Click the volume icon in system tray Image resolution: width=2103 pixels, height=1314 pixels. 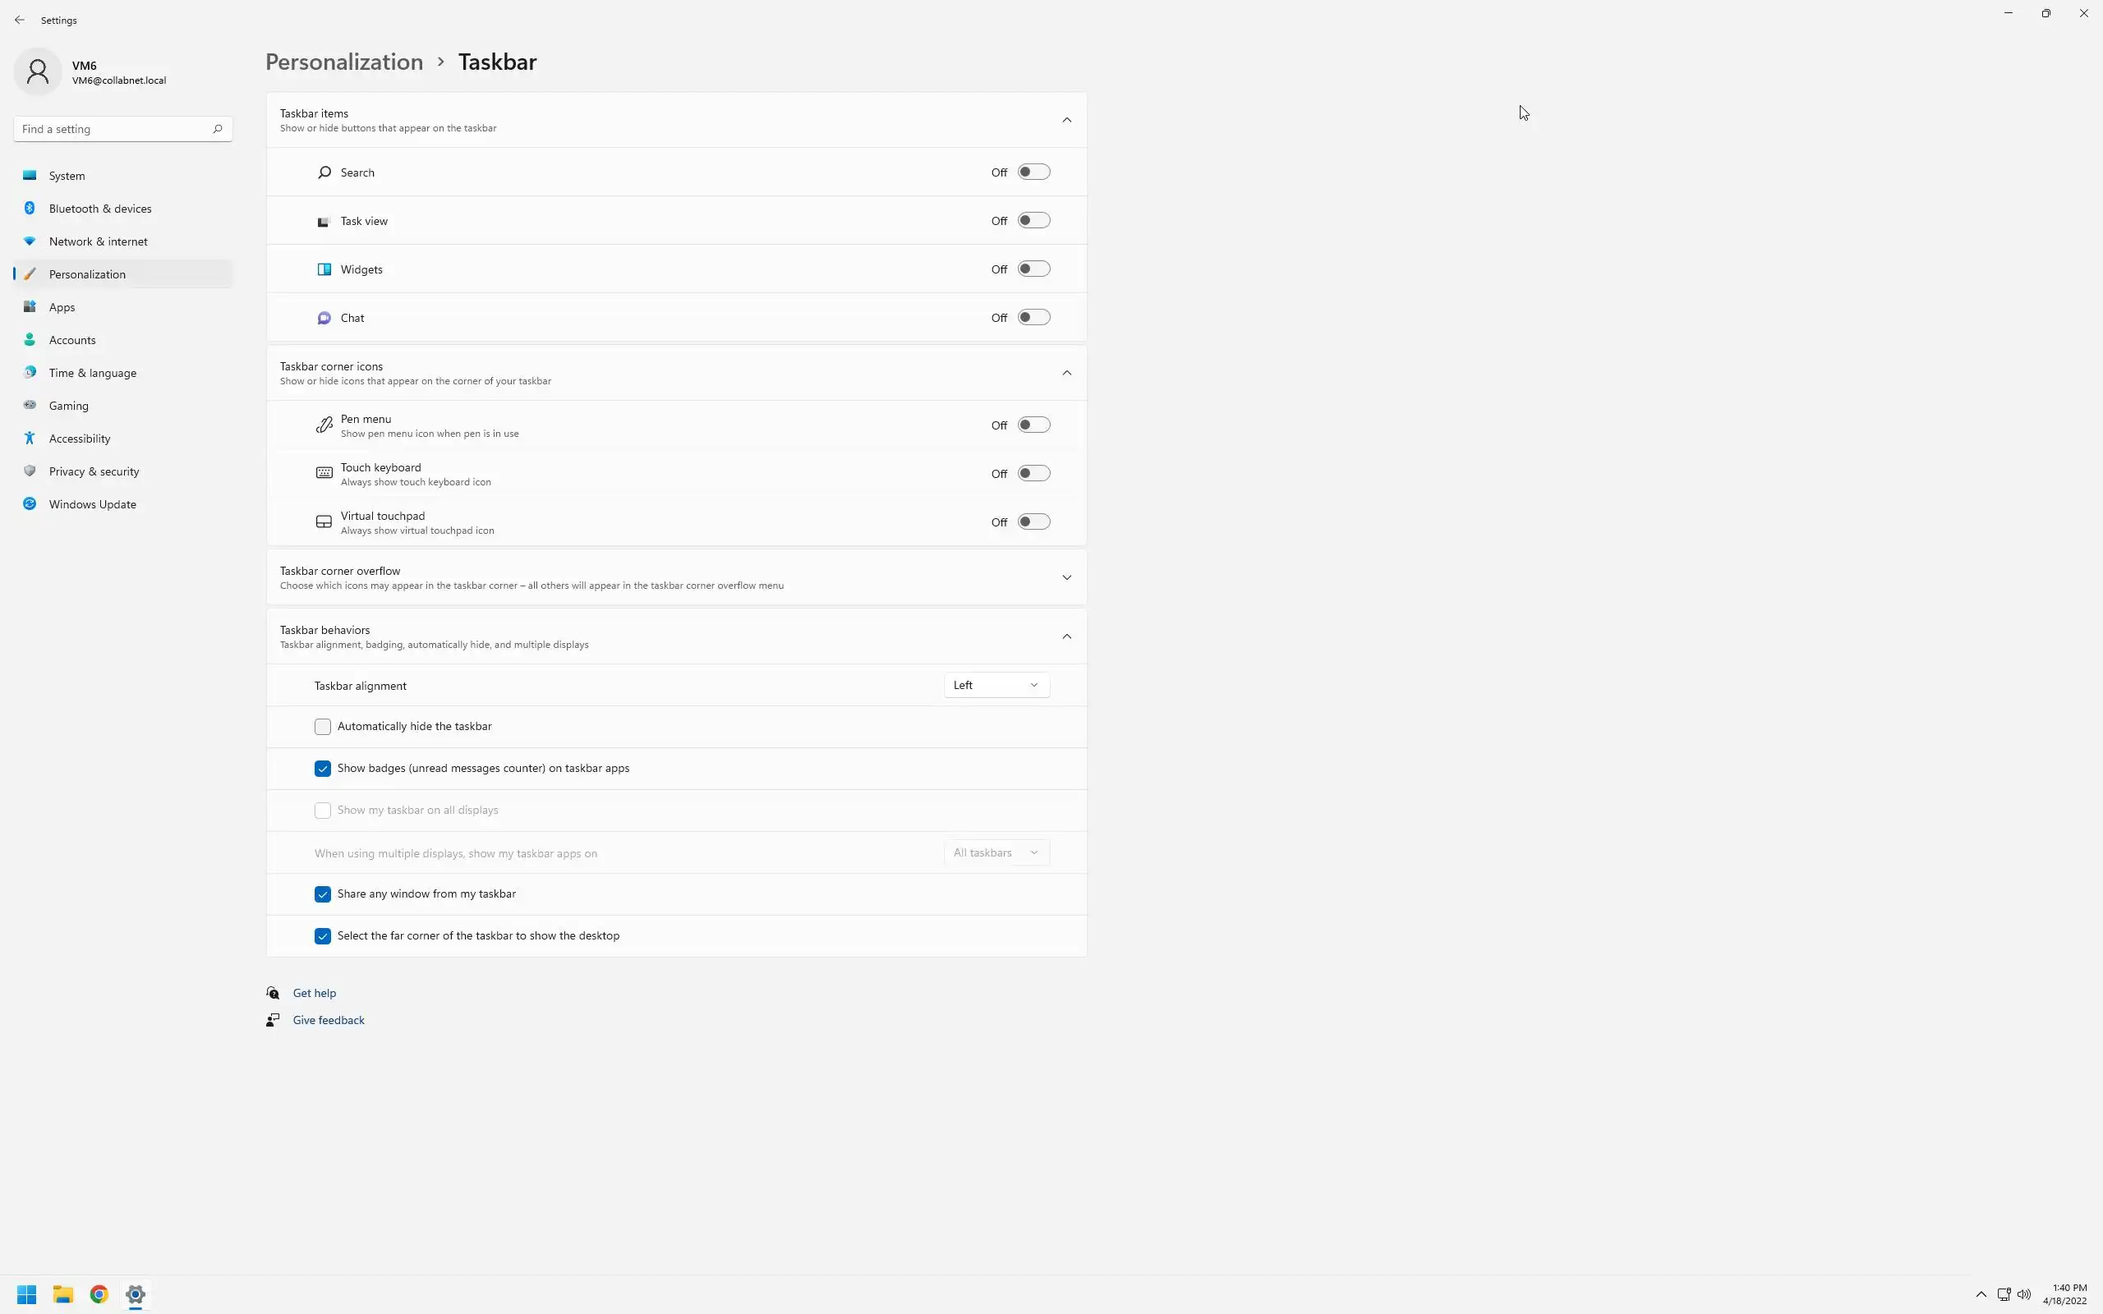click(x=2024, y=1294)
